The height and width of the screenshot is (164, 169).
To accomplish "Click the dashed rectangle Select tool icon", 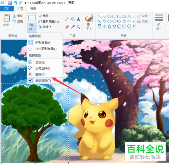I will (32, 18).
